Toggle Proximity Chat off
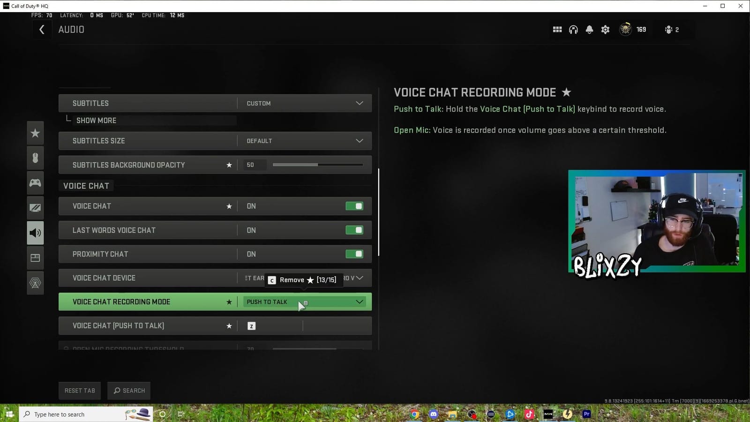 click(355, 254)
